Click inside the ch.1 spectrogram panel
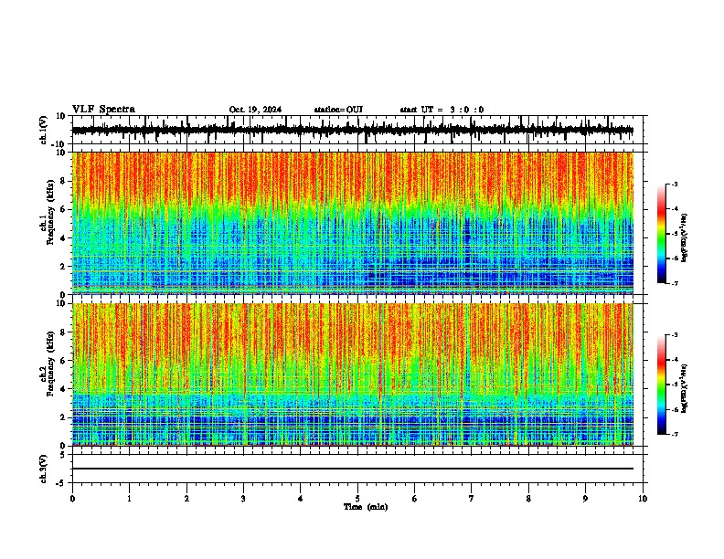Screen dimensions: 724x559 pos(352,223)
